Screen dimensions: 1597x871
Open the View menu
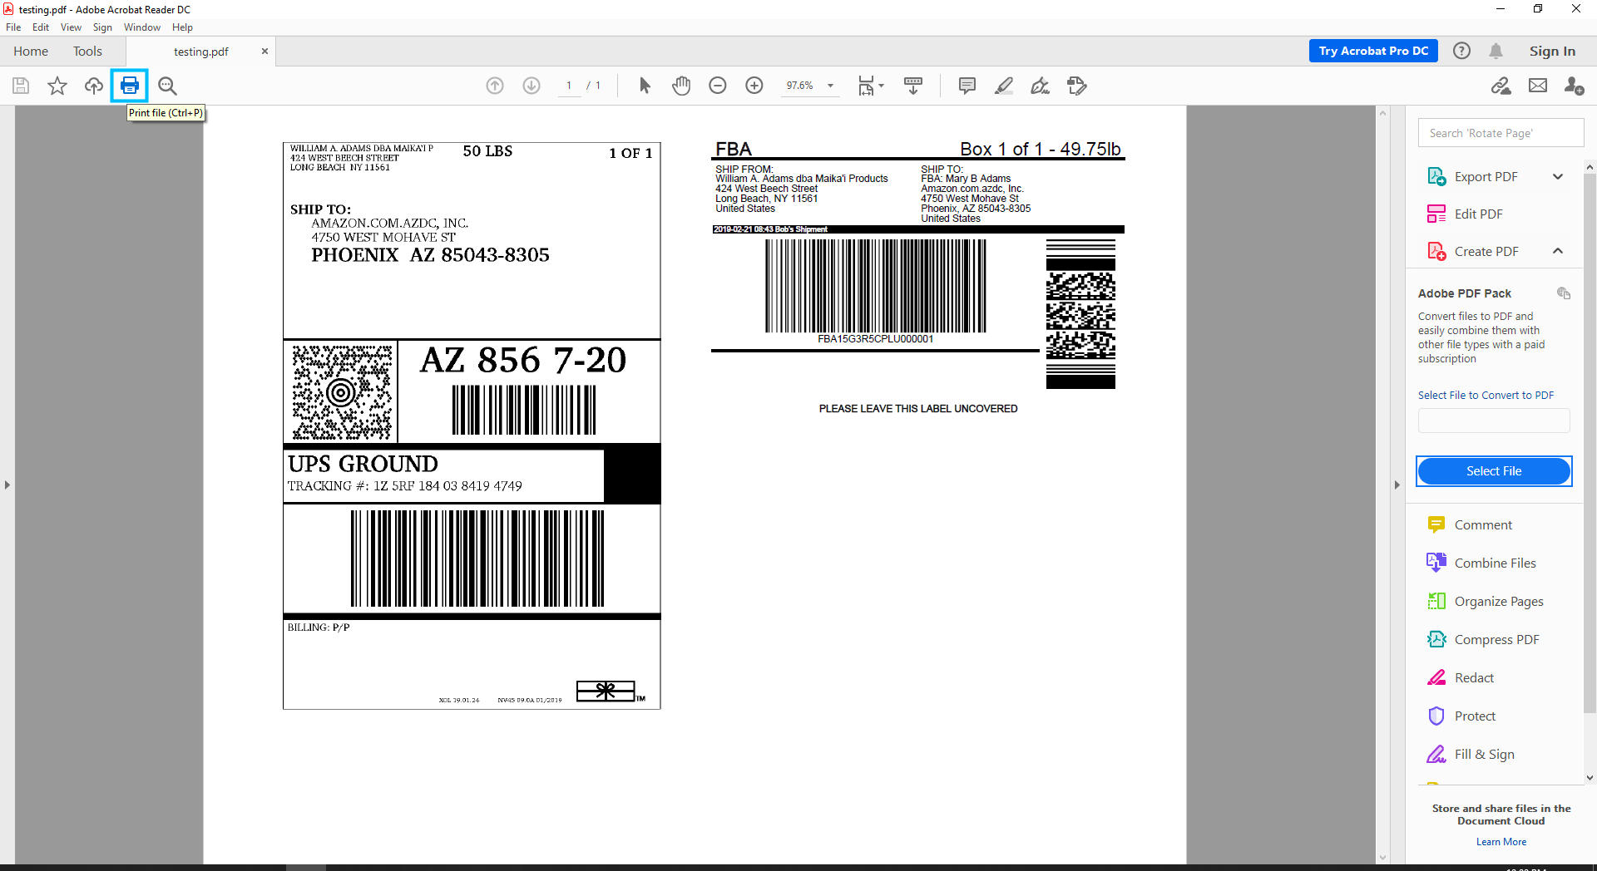[71, 27]
